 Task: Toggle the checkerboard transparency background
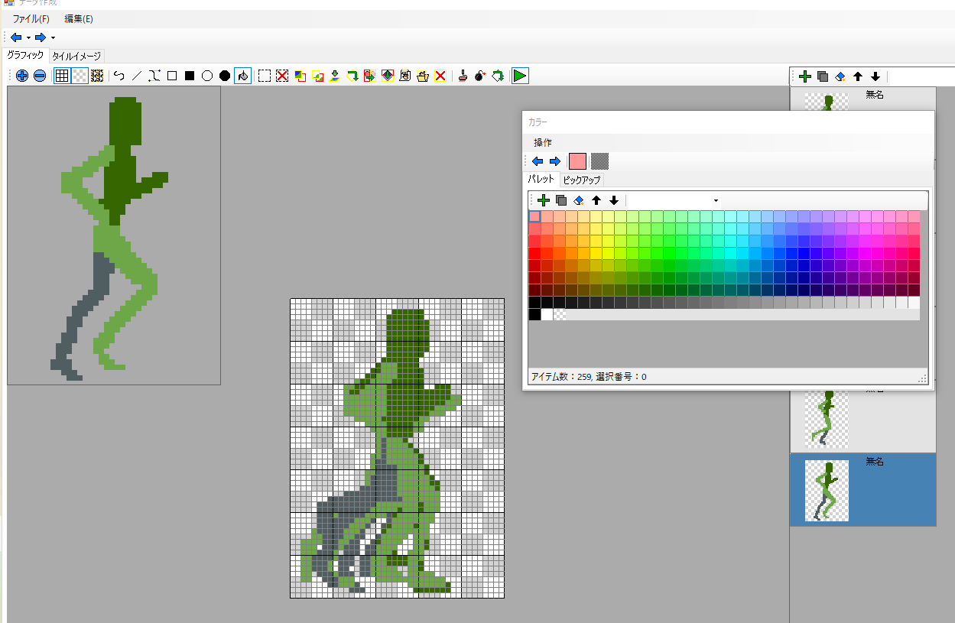[80, 76]
